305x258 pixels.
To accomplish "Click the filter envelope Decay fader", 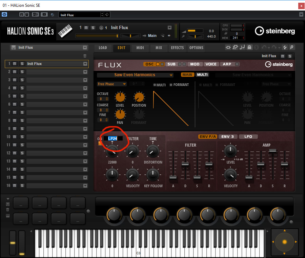I will (x=185, y=164).
